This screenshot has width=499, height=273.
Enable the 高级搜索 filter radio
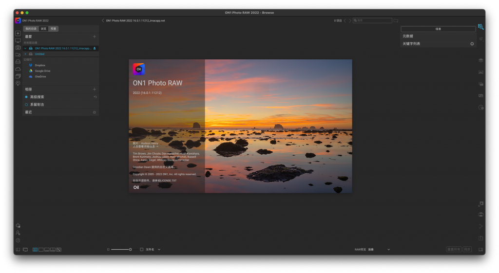26,97
